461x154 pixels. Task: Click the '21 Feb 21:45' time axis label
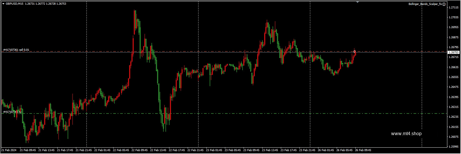tap(84, 150)
